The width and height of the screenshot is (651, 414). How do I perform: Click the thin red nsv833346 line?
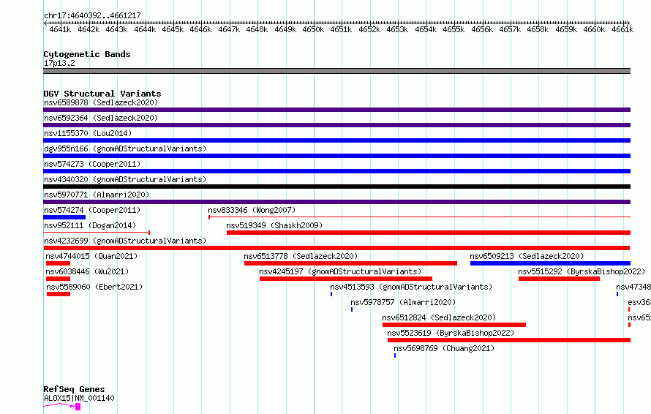tap(419, 217)
